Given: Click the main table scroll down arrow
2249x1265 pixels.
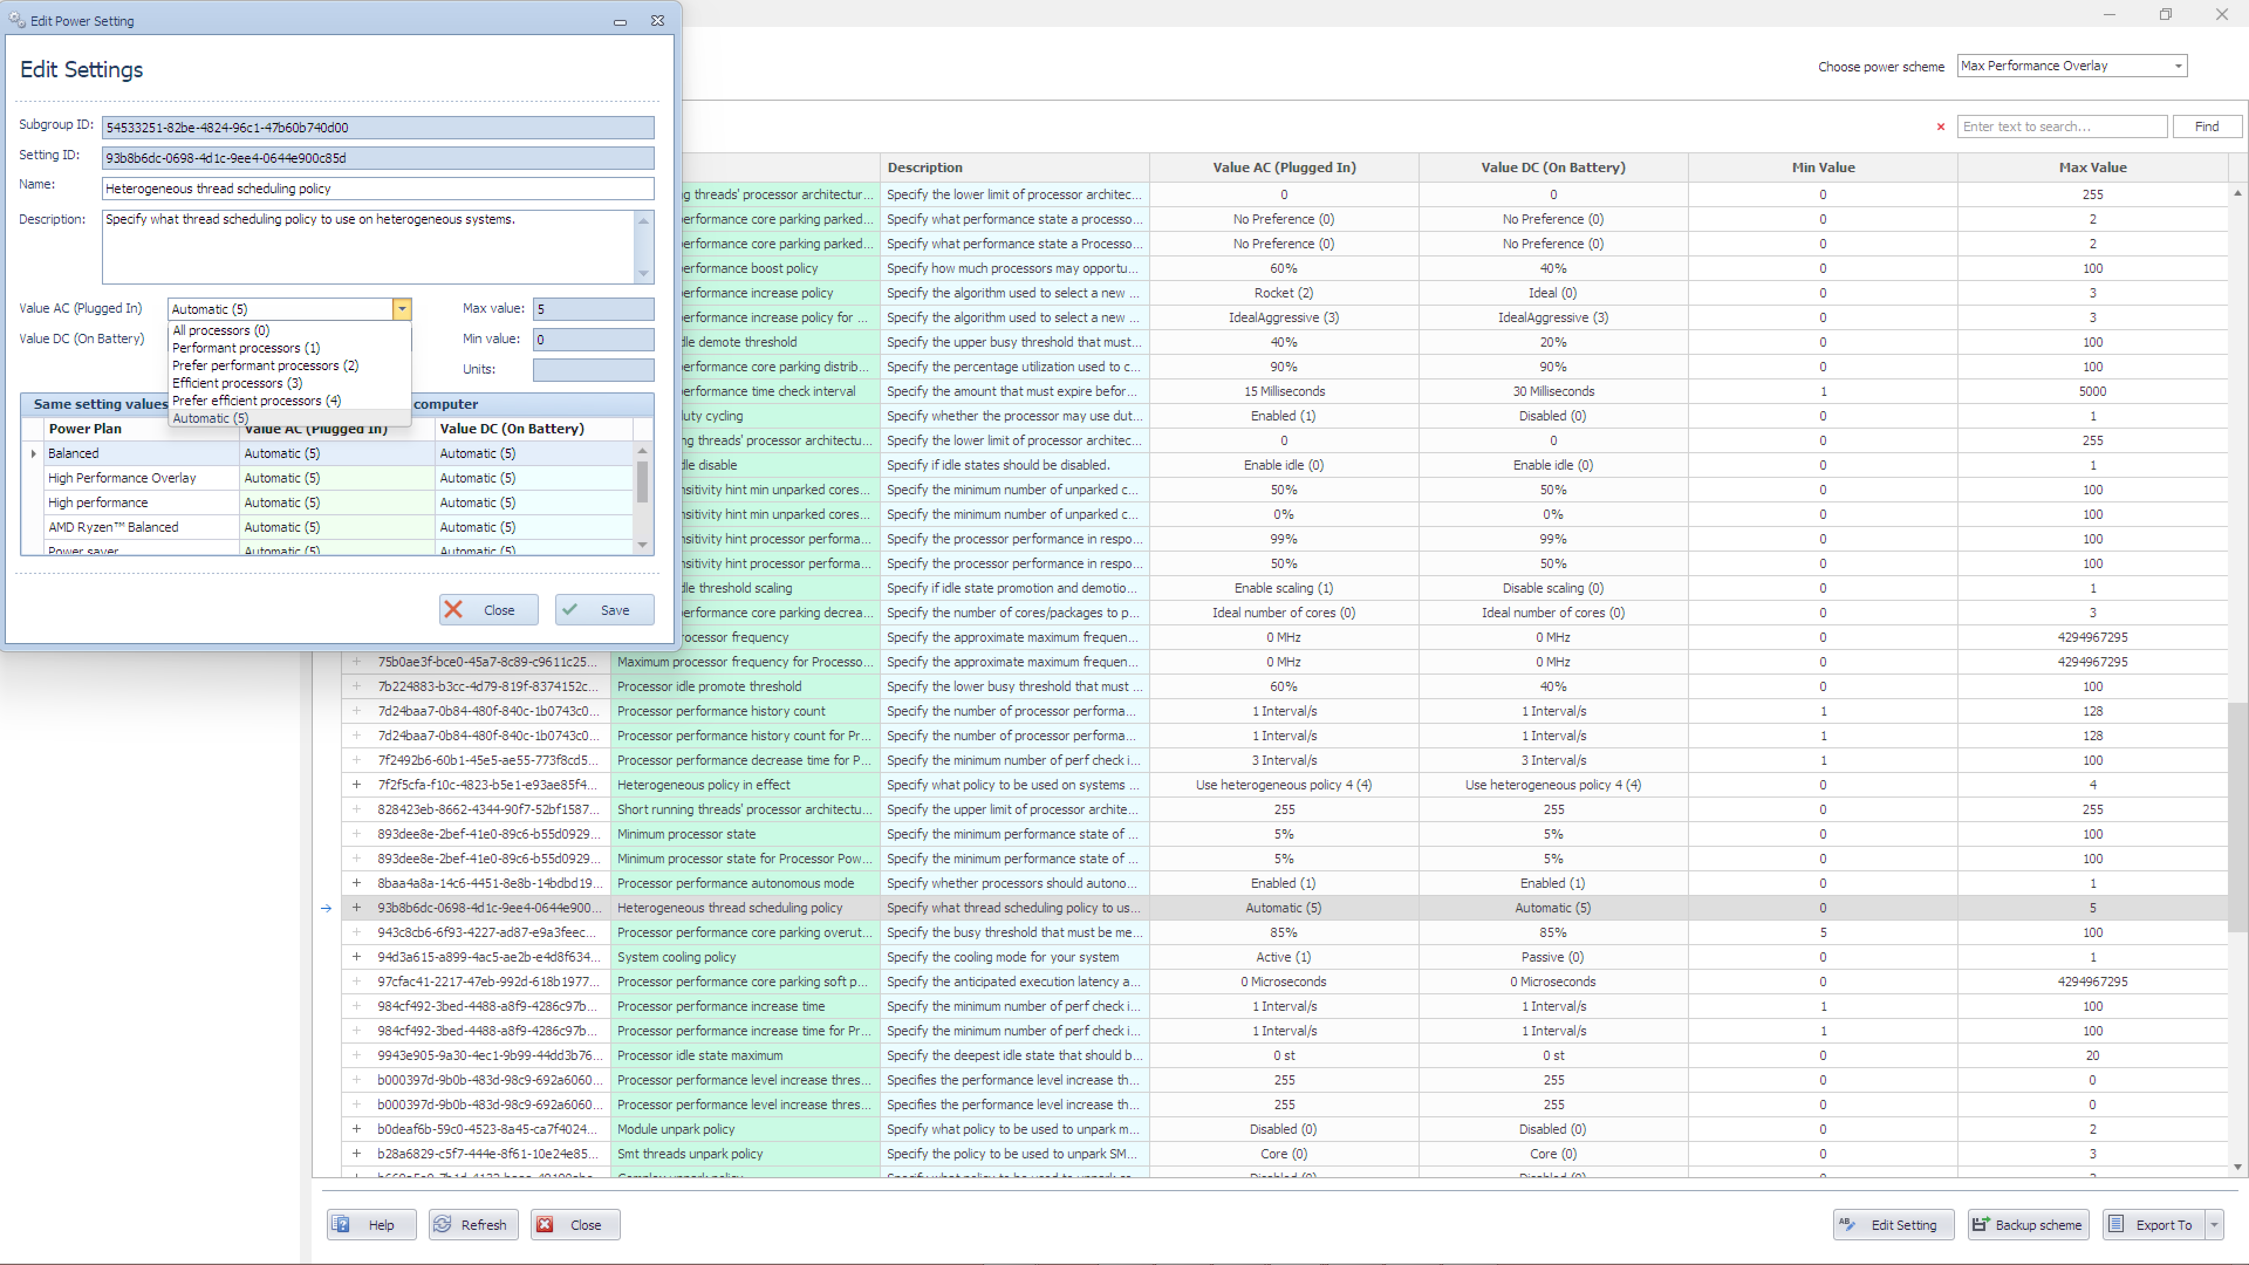Looking at the screenshot, I should click(x=2238, y=1167).
